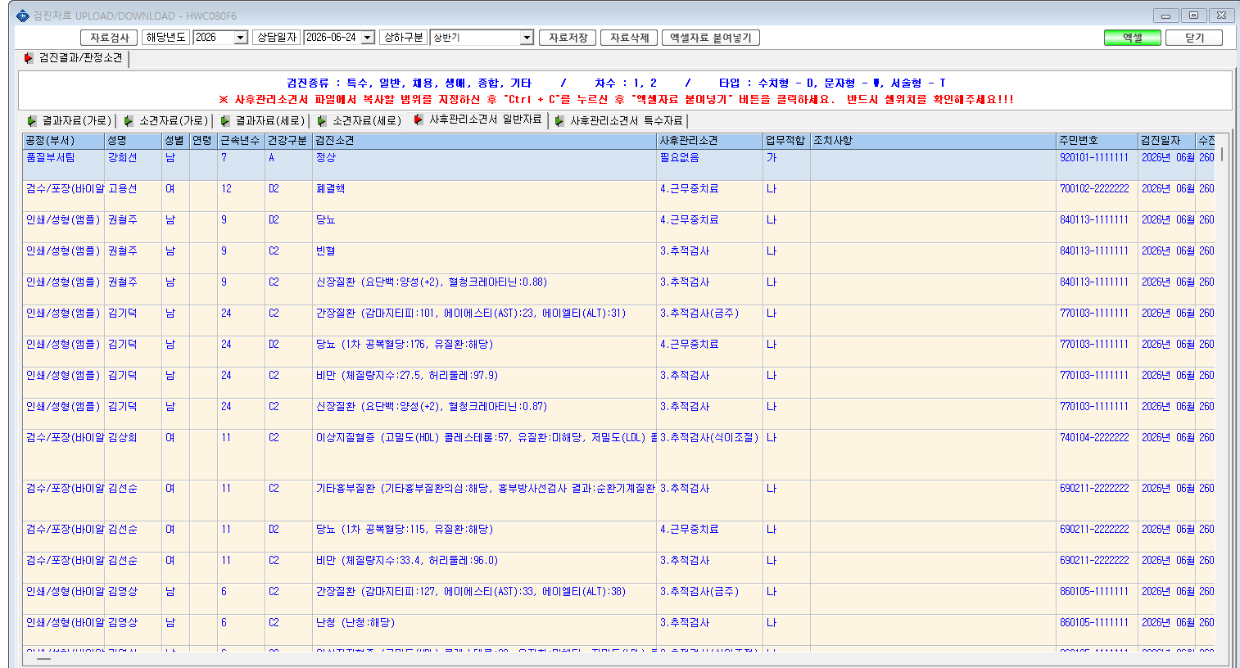Click green arrow icon of 소견자료(세로) tab
Image resolution: width=1240 pixels, height=668 pixels.
click(x=322, y=120)
